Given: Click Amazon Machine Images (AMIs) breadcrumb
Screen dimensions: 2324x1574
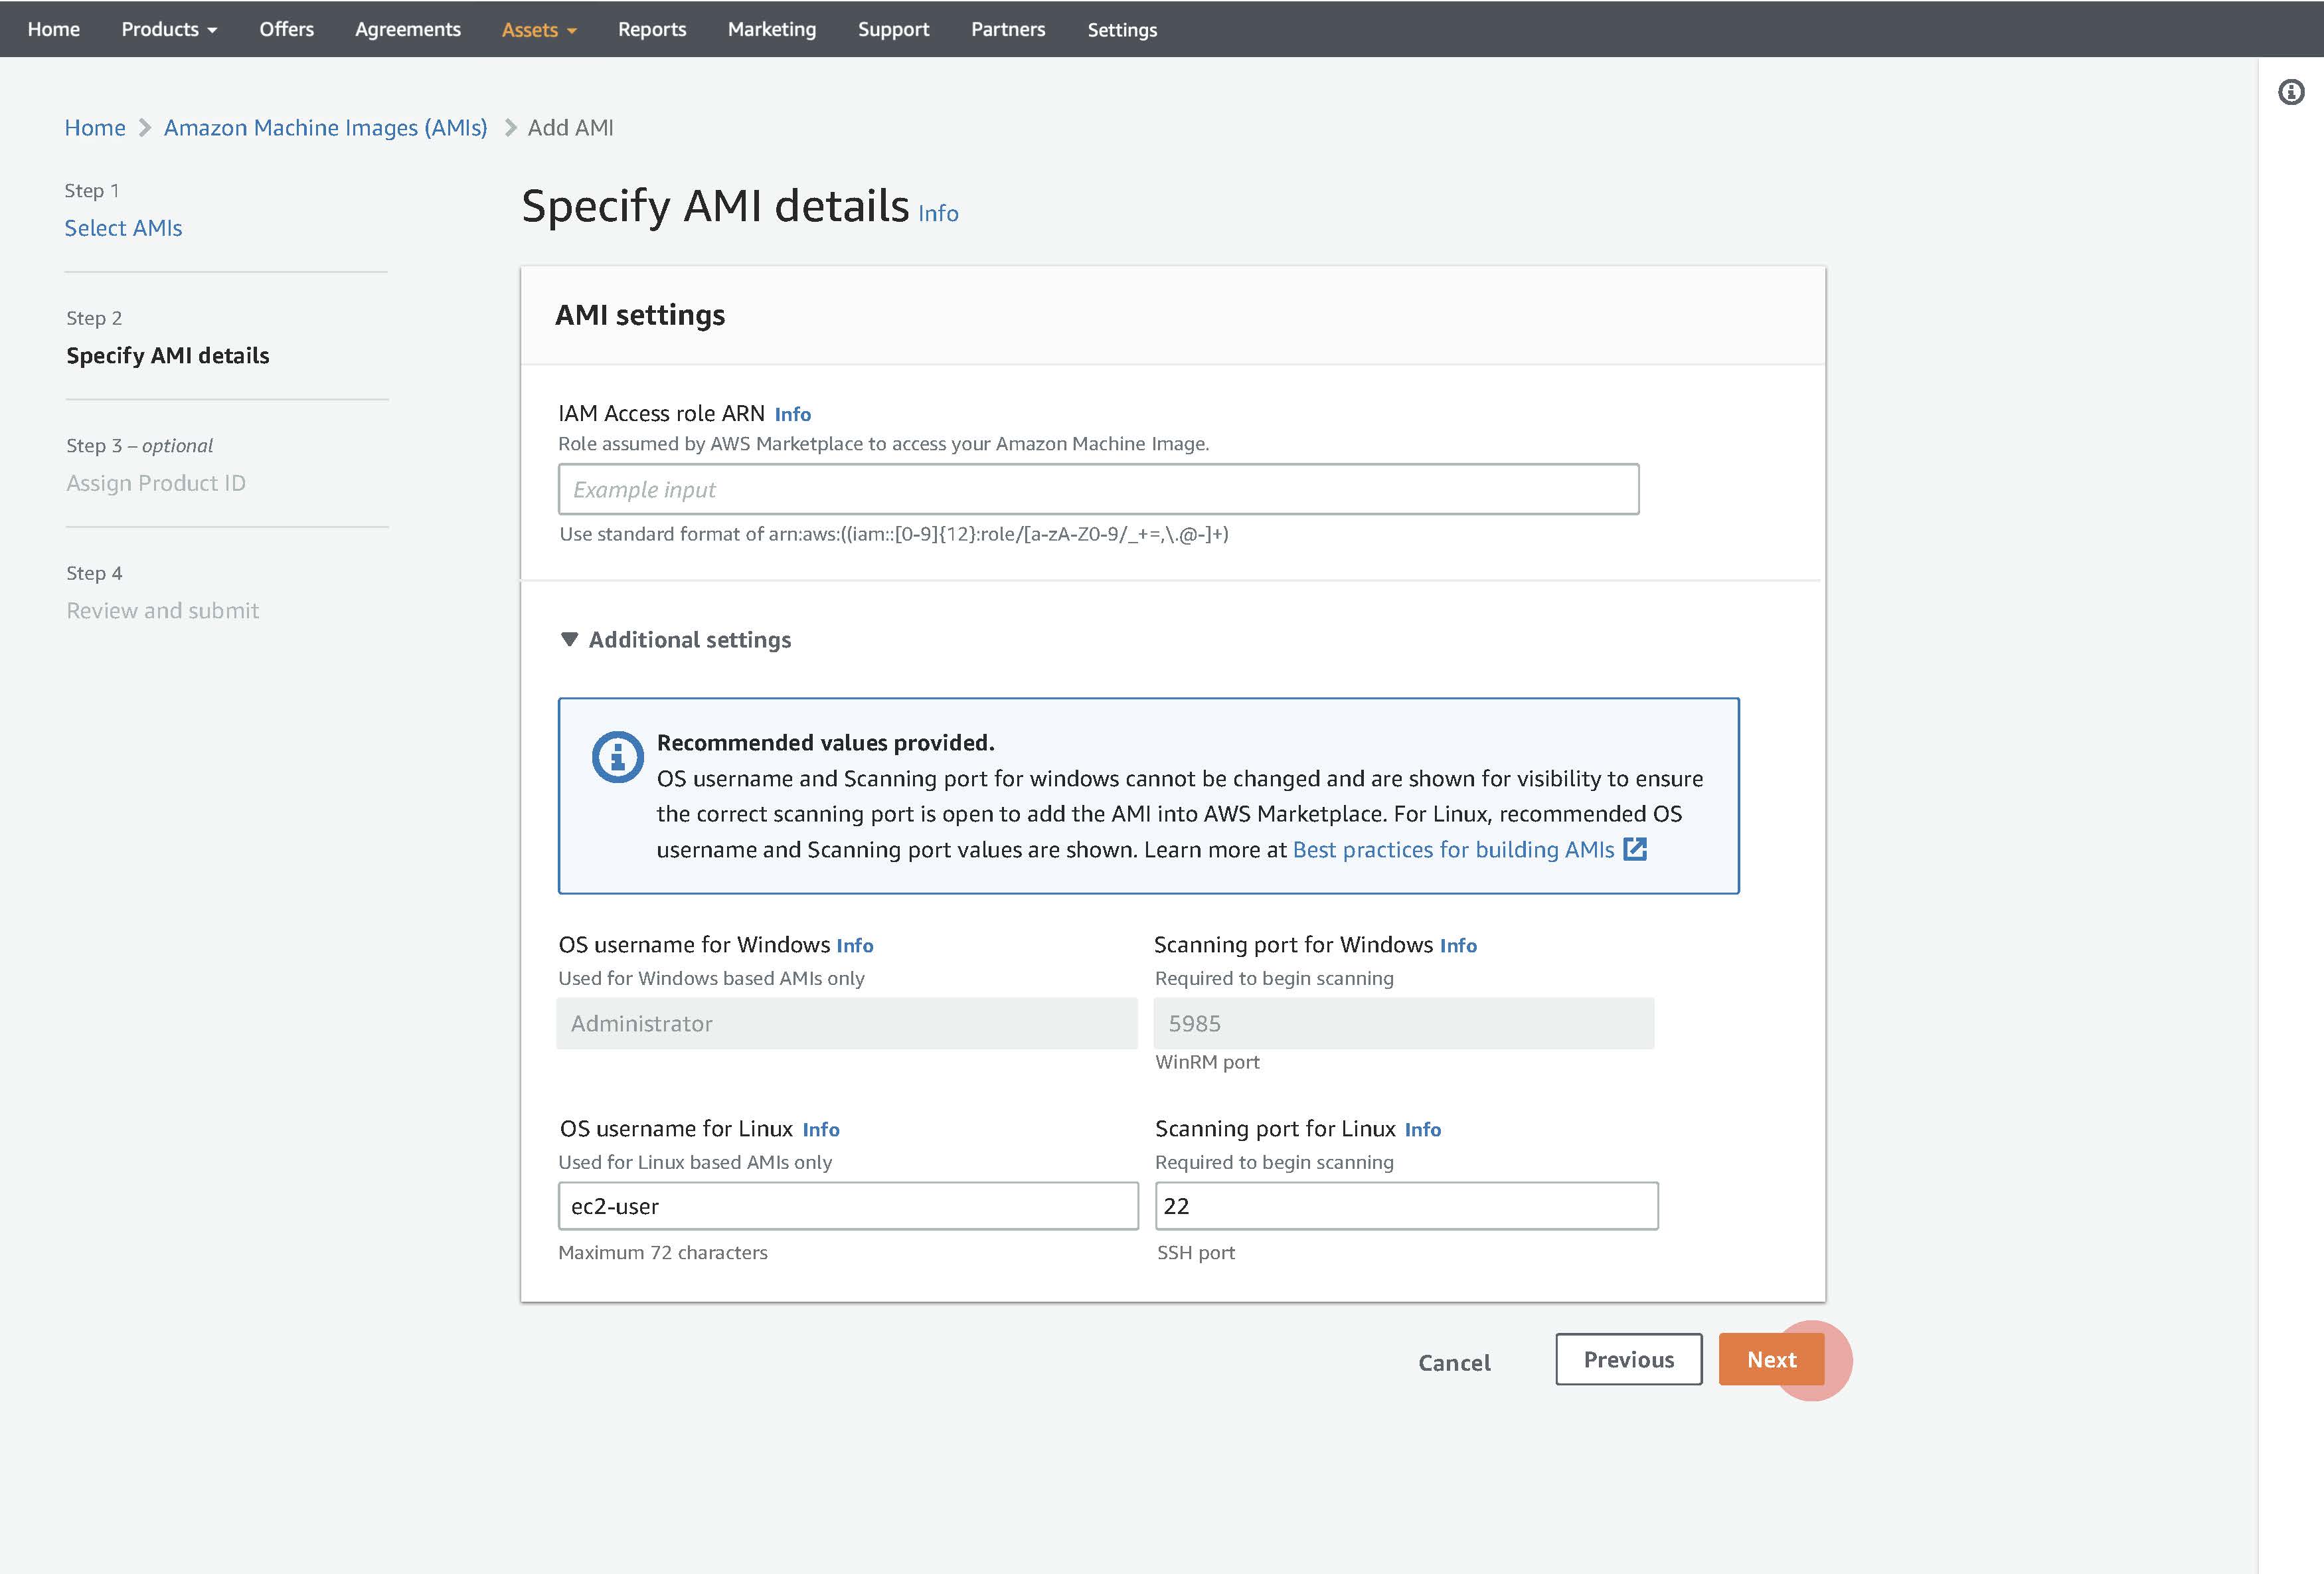Looking at the screenshot, I should click(325, 128).
